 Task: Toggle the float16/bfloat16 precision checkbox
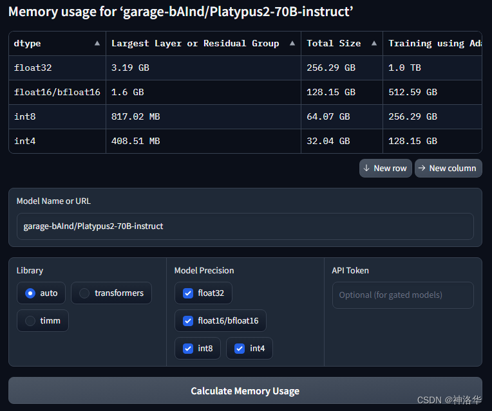coord(188,320)
